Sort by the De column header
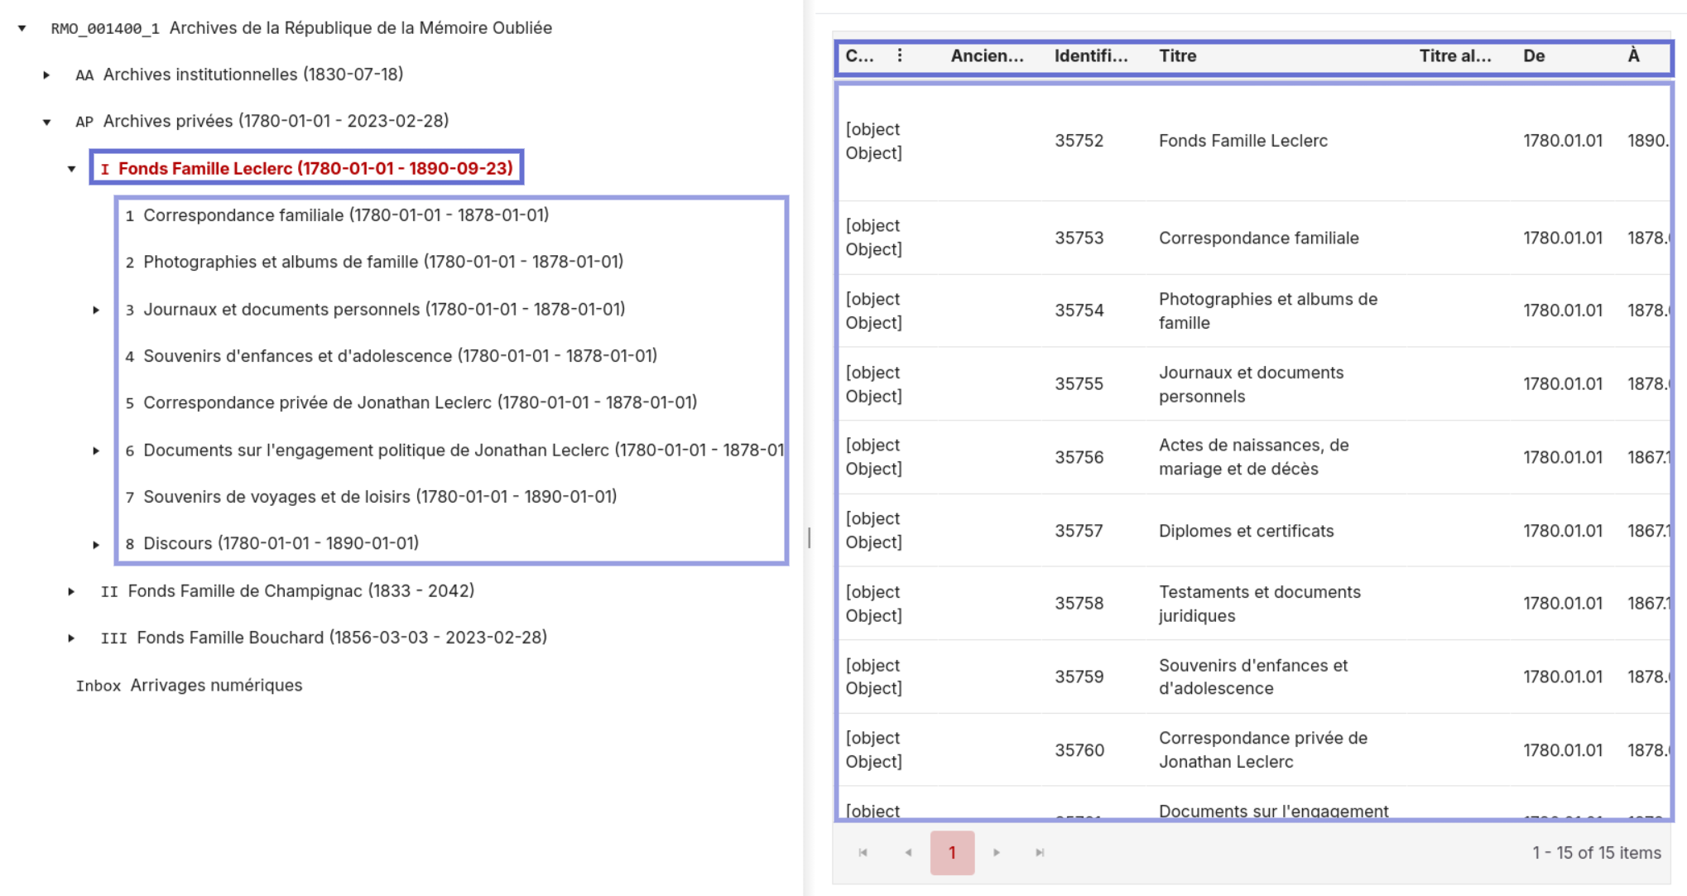 pos(1533,55)
